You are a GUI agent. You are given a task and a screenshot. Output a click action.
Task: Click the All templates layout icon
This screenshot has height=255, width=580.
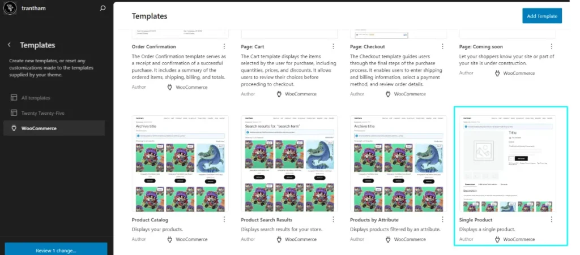14,98
